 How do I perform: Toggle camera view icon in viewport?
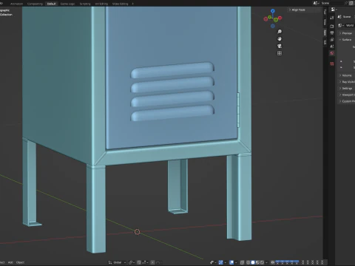coord(280,46)
